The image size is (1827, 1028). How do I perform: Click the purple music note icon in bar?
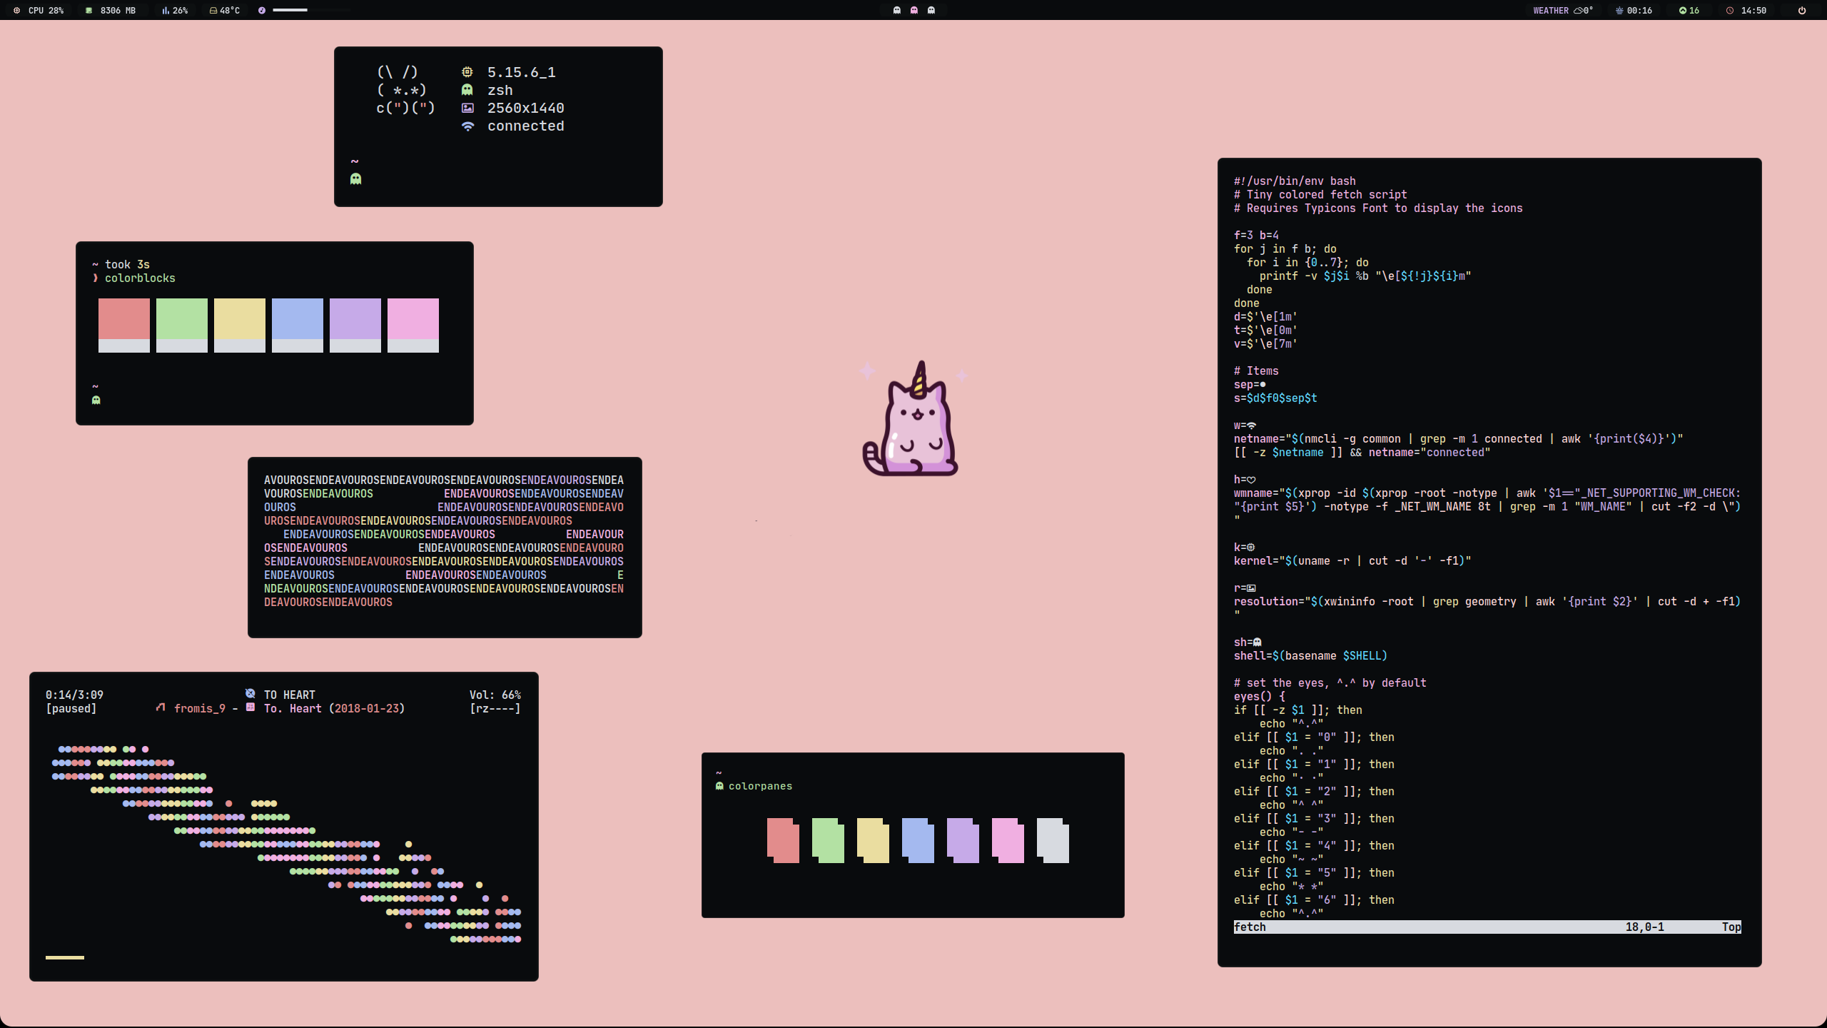[262, 11]
